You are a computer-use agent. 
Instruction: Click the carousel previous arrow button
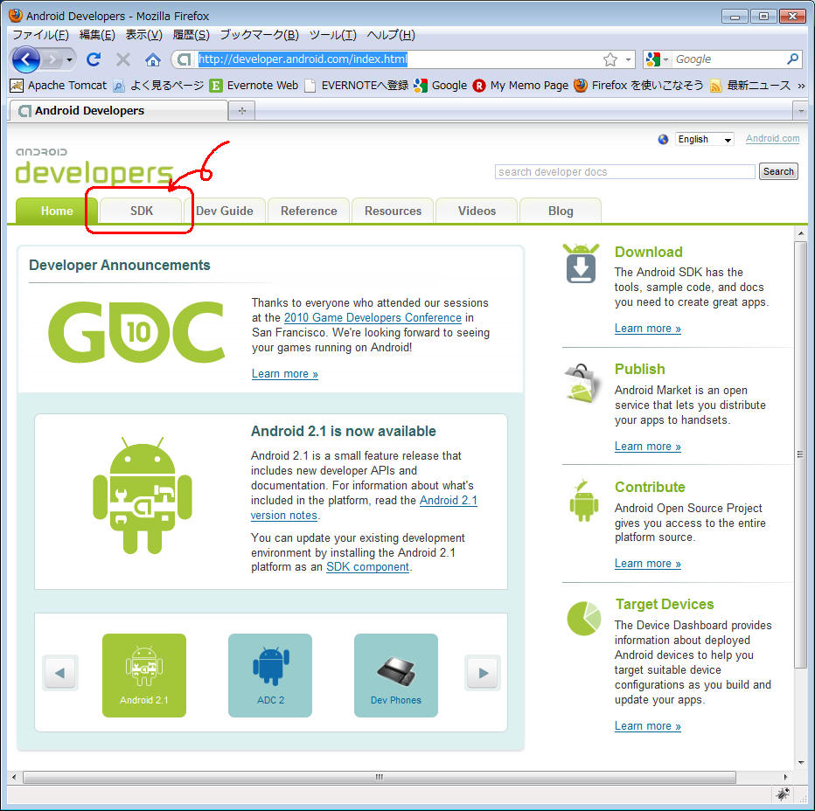60,673
